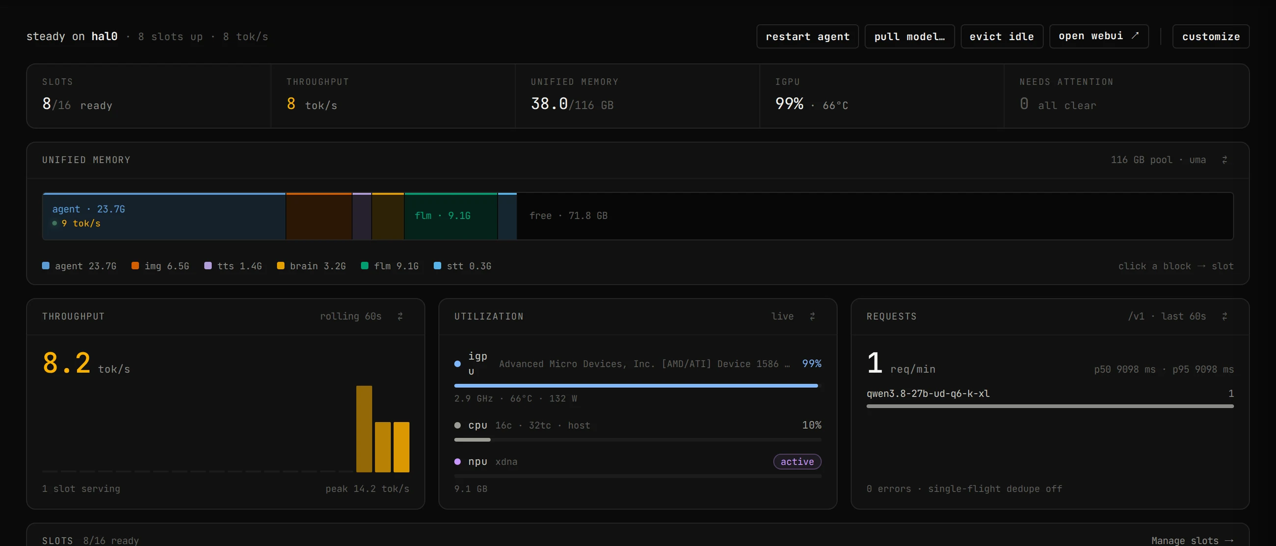This screenshot has height=546, width=1276.
Task: Toggle the npu active badge
Action: 797,461
